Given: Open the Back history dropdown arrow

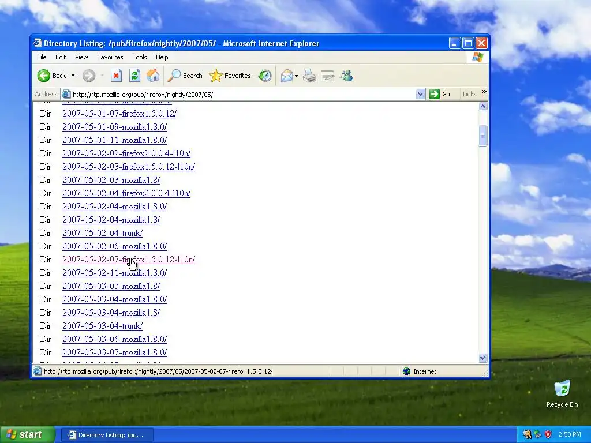Looking at the screenshot, I should 73,76.
